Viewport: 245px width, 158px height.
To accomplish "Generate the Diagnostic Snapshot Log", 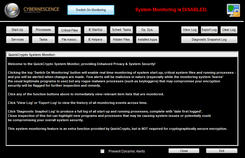I will (209, 39).
